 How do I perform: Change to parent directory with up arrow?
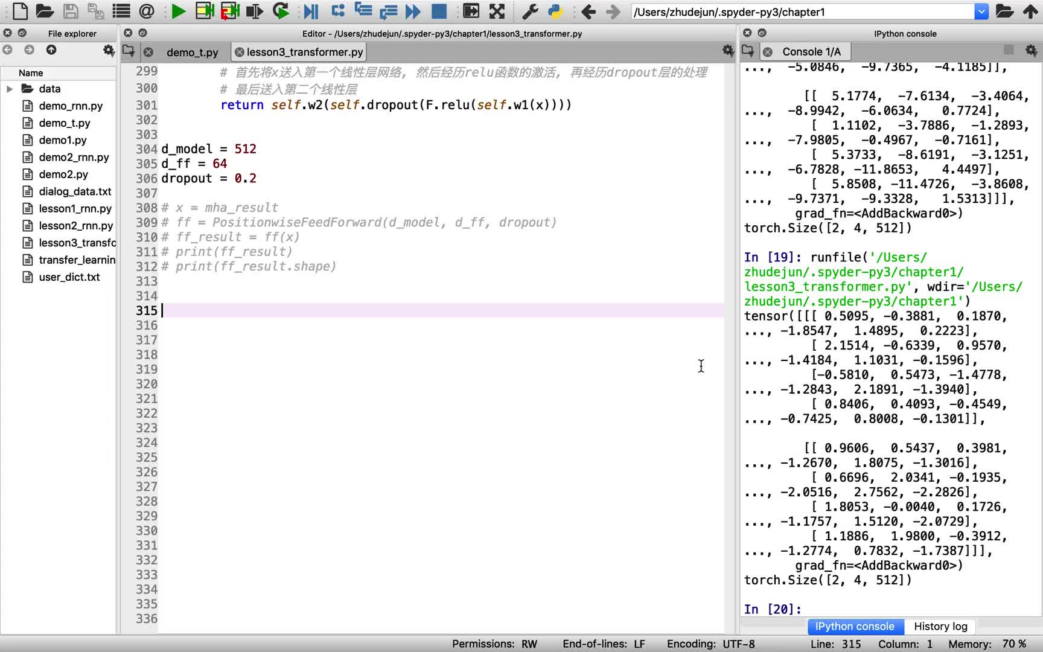pos(1030,11)
